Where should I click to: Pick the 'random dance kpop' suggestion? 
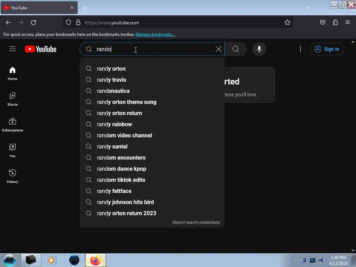point(152,169)
